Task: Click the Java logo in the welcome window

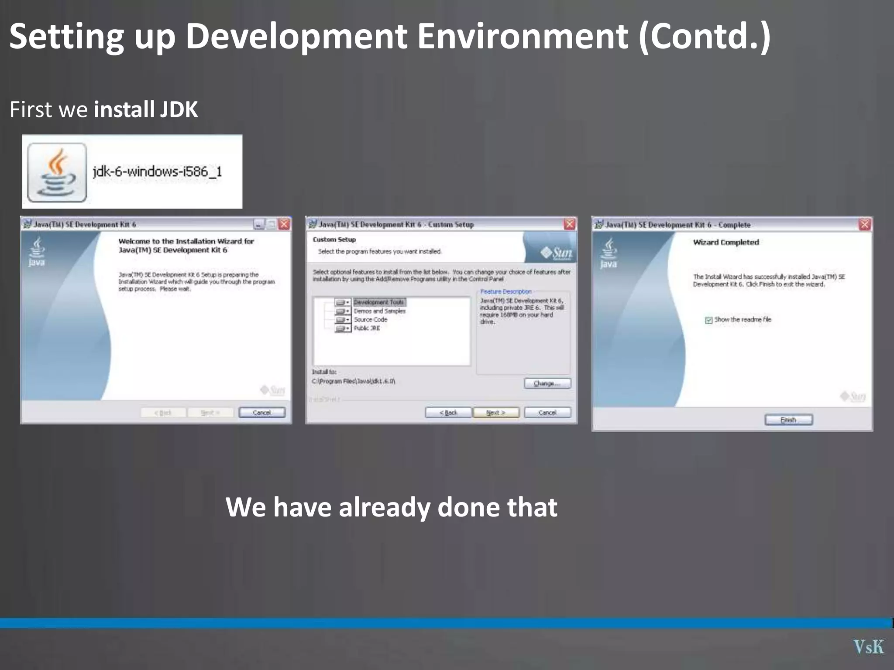Action: [x=37, y=251]
